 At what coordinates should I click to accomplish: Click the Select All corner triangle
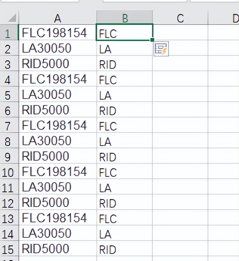[12, 18]
